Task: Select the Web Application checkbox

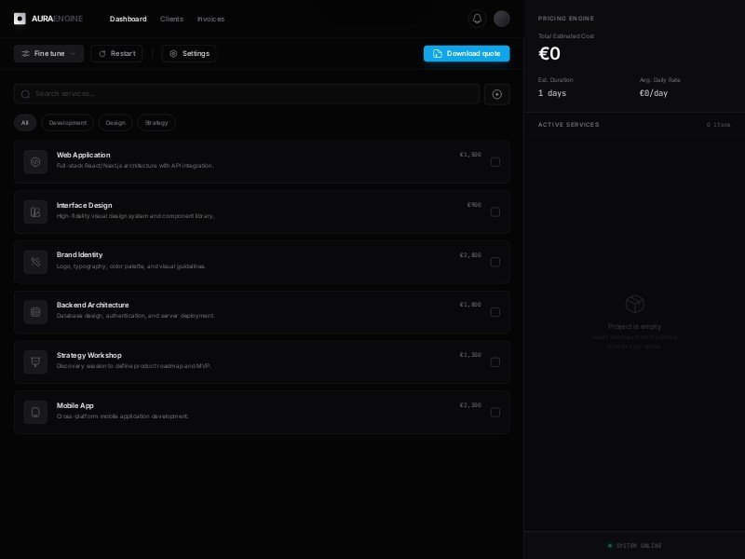Action: 494,161
